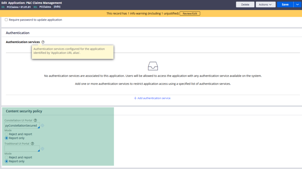Viewport: 302px width, 169px height.
Task: Click the Authentication services tooltip text
Action: click(69, 51)
